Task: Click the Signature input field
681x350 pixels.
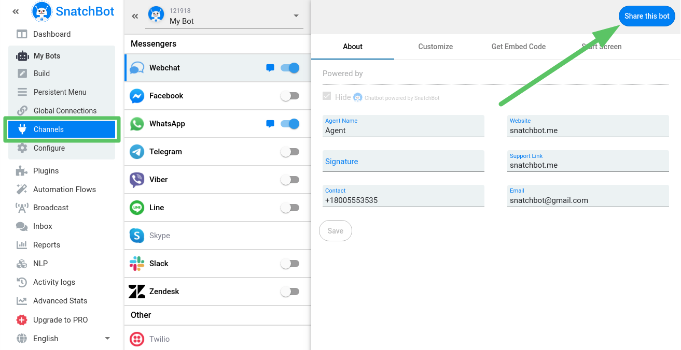Action: (x=404, y=161)
